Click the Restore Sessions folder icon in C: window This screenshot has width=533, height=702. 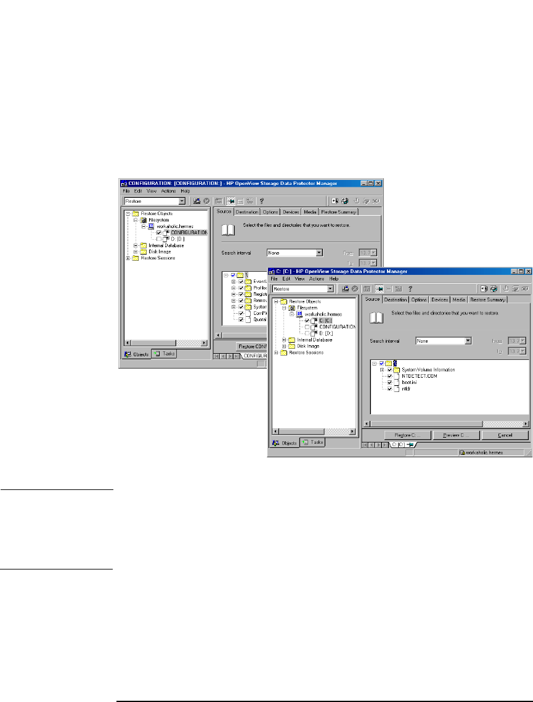[283, 353]
